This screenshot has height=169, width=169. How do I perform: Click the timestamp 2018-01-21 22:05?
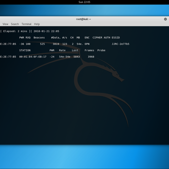[46, 31]
